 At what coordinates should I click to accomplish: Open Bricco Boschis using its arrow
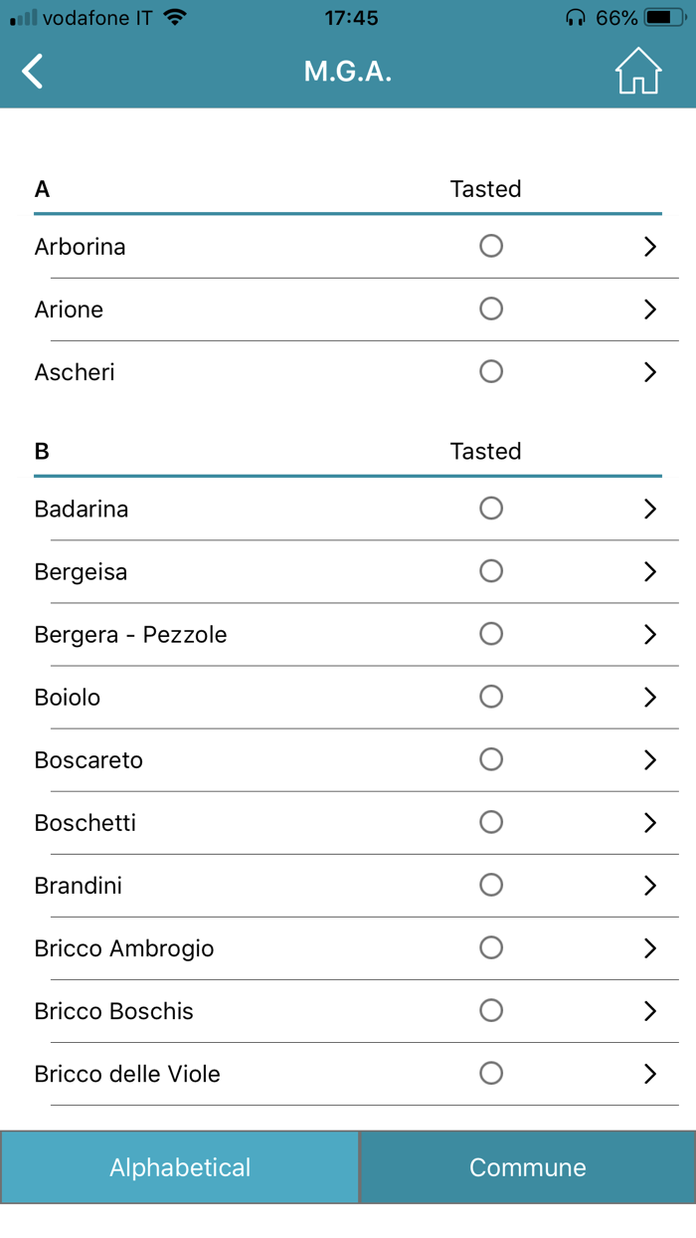click(650, 1011)
